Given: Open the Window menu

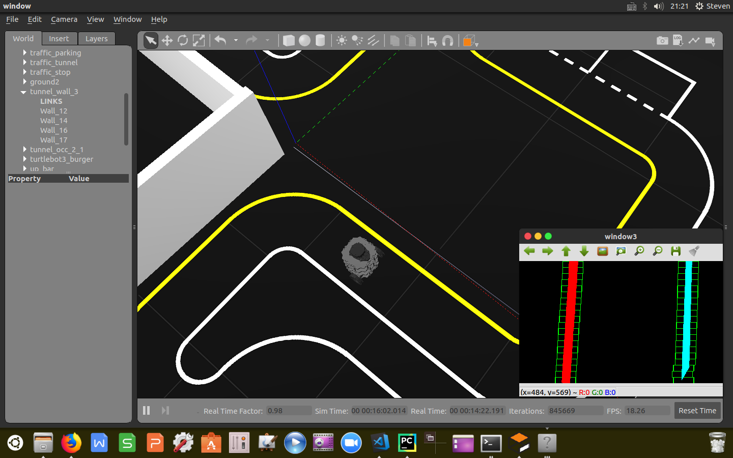Looking at the screenshot, I should tap(127, 19).
